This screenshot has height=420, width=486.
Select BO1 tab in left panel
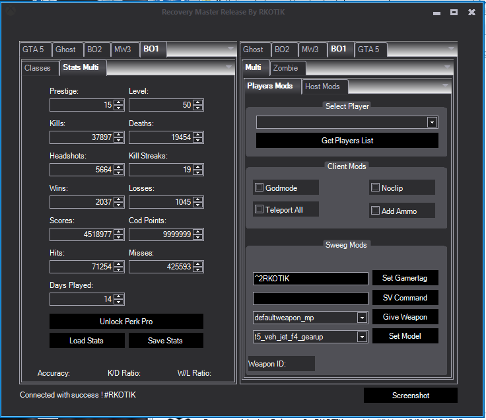(153, 50)
